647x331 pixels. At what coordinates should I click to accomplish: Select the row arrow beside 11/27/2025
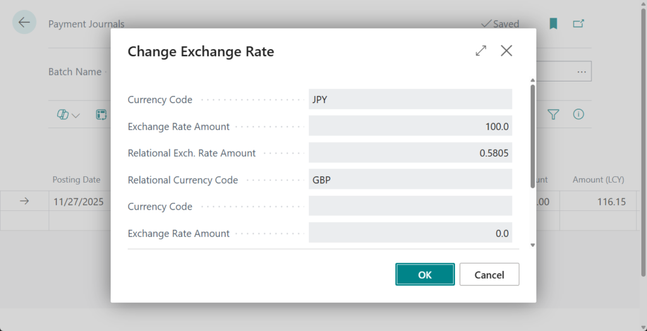(x=24, y=201)
